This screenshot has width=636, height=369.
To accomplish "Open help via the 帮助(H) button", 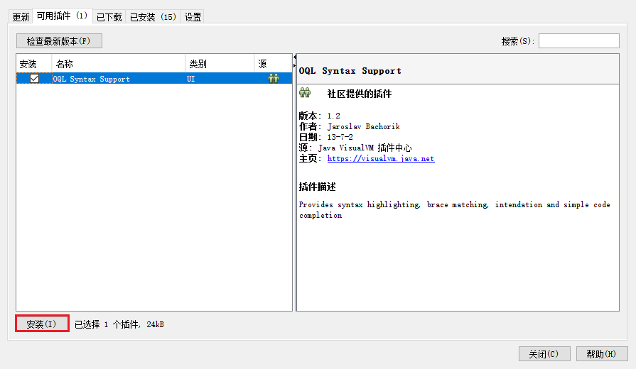I will click(596, 353).
